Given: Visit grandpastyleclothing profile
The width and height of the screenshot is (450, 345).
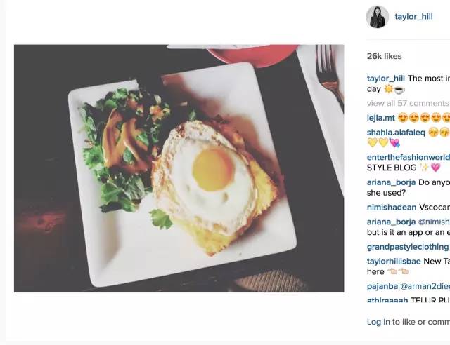Looking at the screenshot, I should tap(408, 247).
